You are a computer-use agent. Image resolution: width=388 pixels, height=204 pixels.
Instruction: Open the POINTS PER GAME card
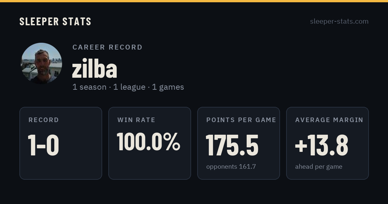click(x=239, y=143)
